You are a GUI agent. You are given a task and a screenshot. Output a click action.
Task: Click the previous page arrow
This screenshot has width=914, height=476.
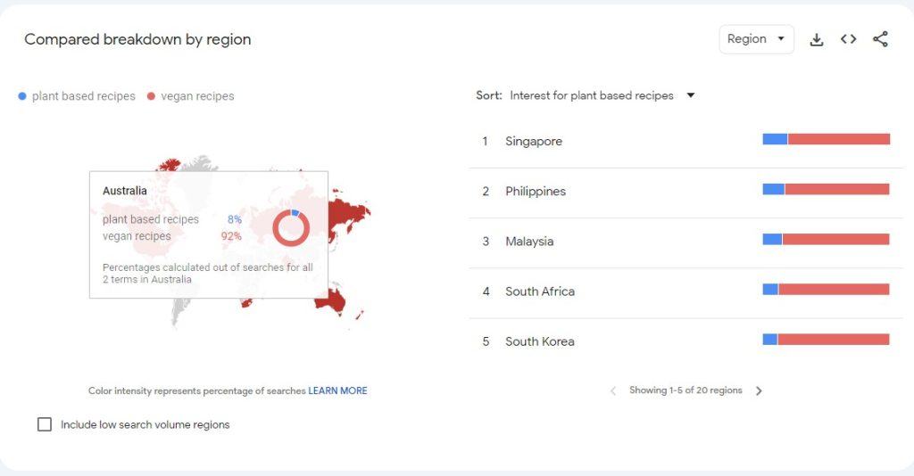coord(613,390)
